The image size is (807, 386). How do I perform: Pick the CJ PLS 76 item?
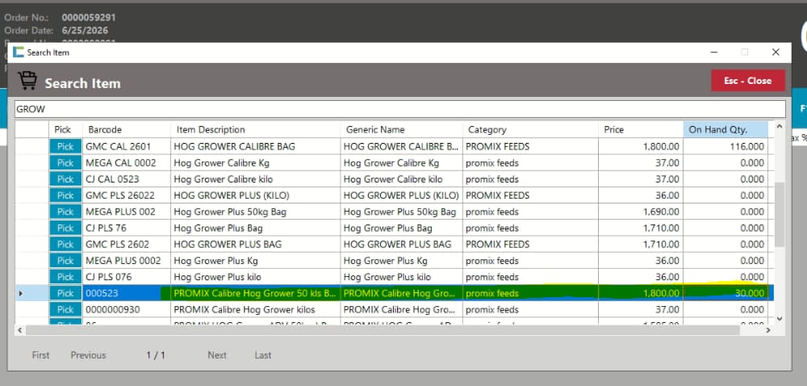click(65, 228)
